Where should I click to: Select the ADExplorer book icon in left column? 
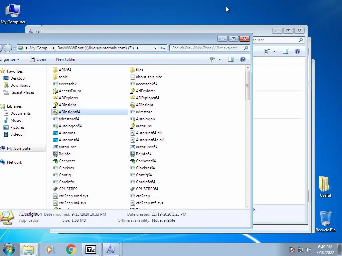(55, 98)
